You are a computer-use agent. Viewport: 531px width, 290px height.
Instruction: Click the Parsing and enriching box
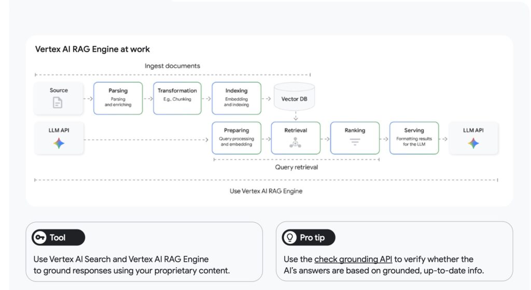click(118, 98)
